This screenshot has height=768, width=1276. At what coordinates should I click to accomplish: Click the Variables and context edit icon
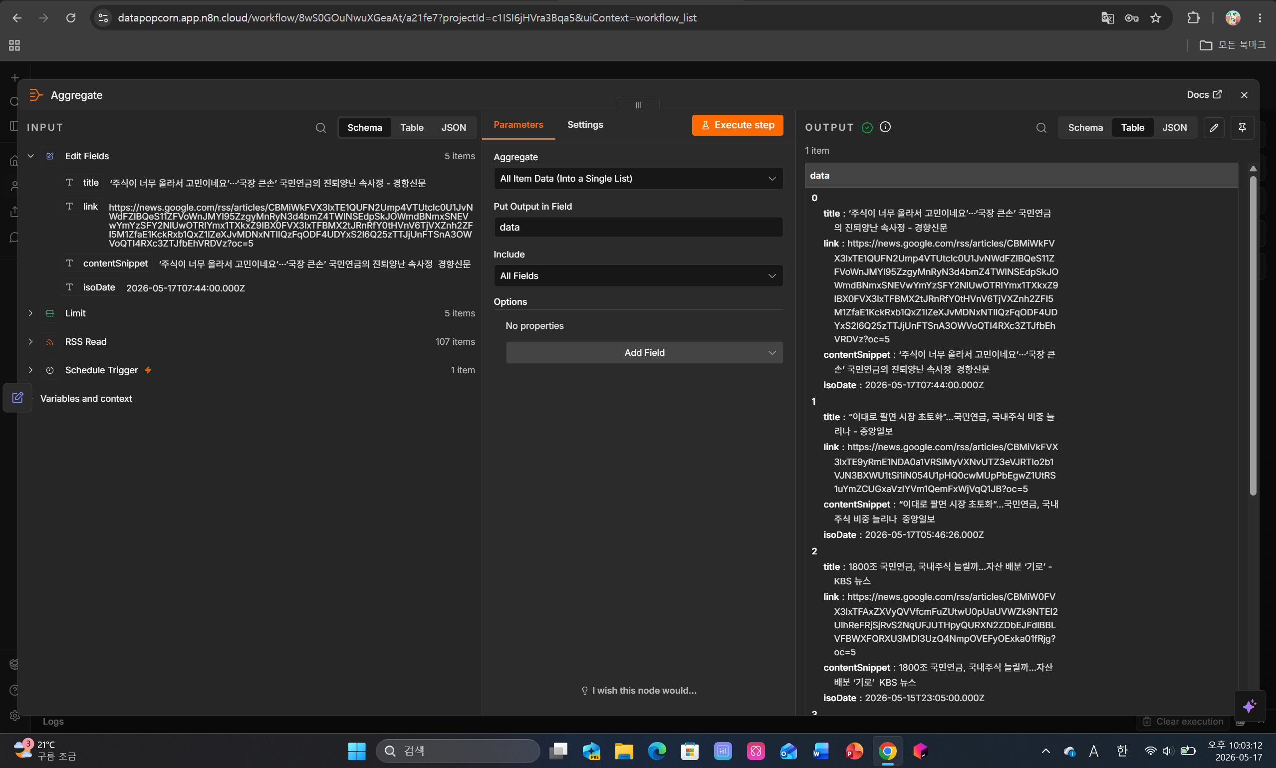(x=17, y=397)
